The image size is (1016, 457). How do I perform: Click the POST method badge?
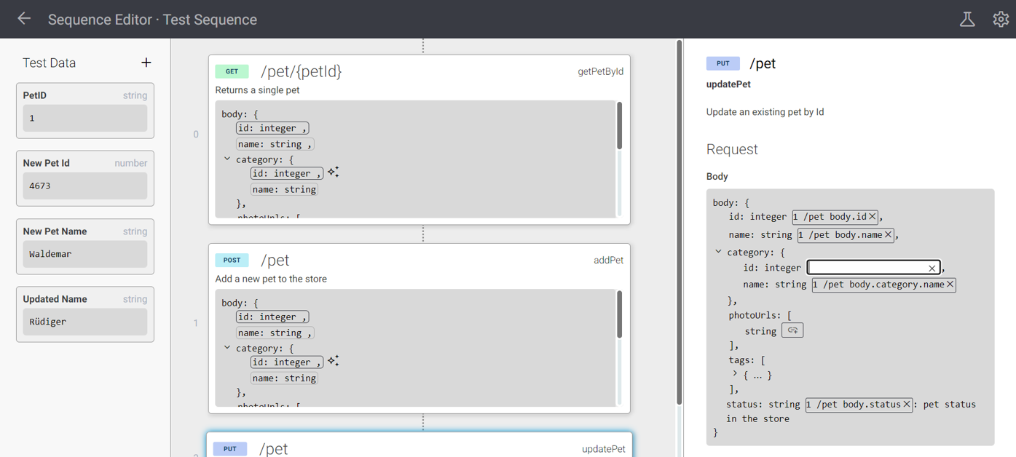tap(232, 260)
